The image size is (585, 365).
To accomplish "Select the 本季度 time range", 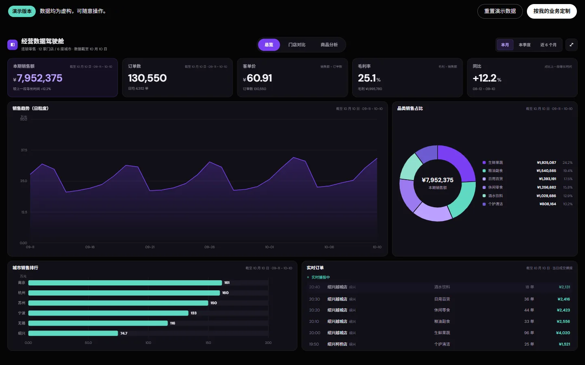I will tap(524, 45).
